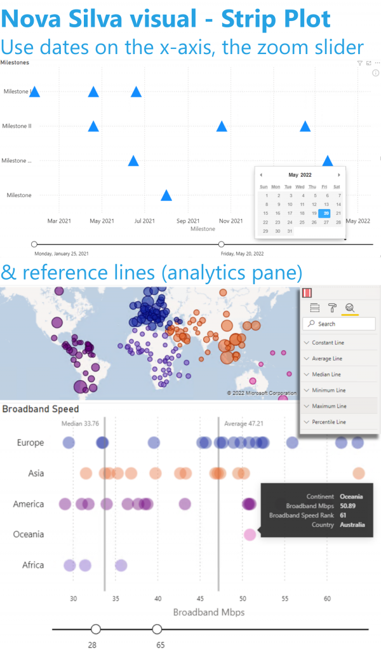The image size is (381, 651).
Task: Open the Analytics pane magnifier icon
Action: pos(350,308)
